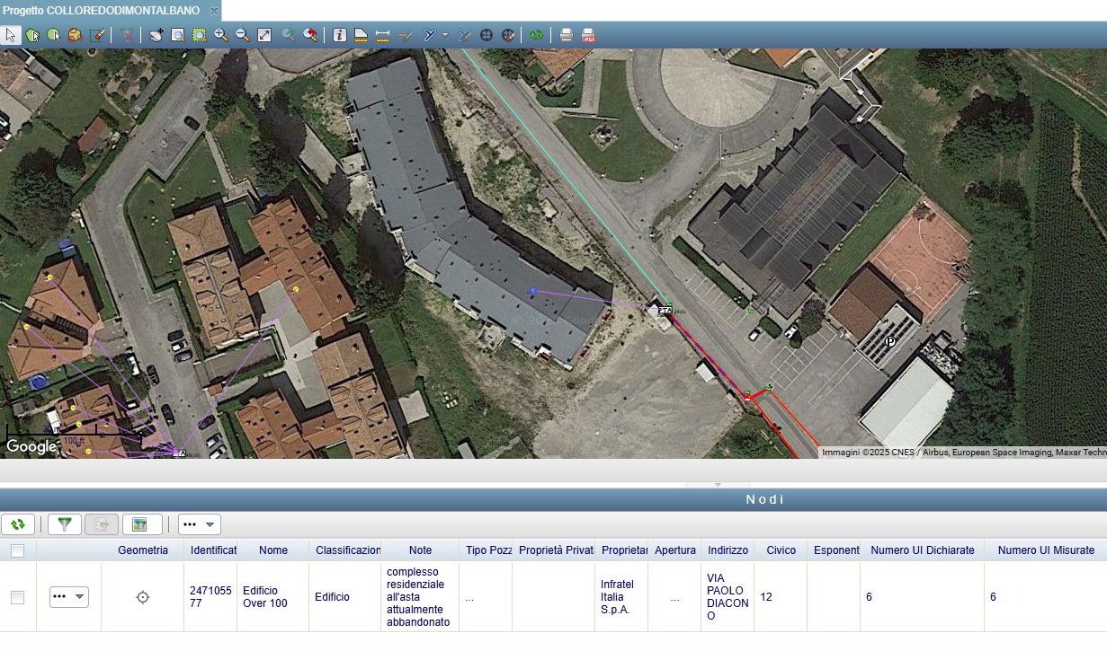Collapse the map panel splitter handle
Viewport: 1107px width, 651px height.
[x=718, y=484]
